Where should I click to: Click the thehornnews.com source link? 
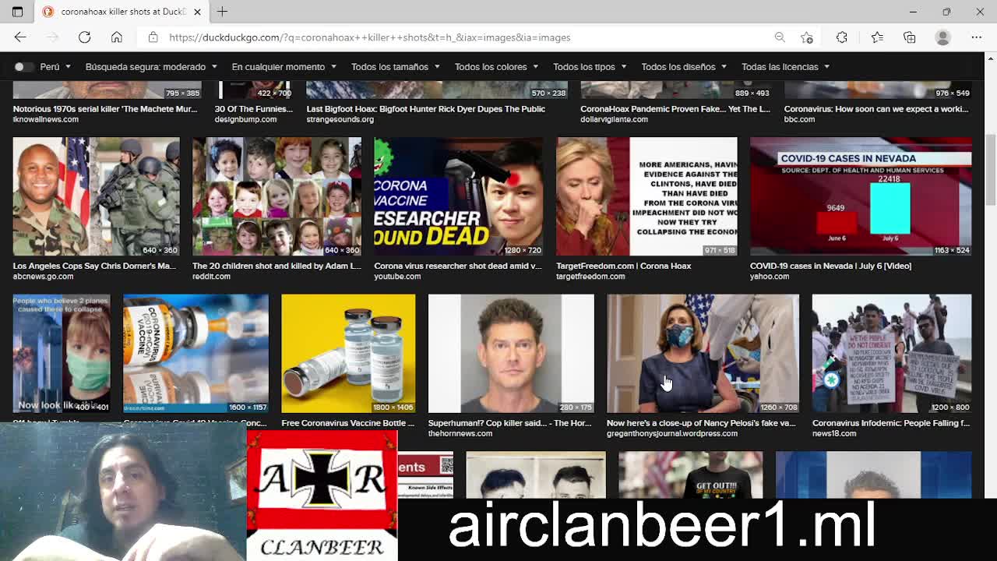[460, 434]
